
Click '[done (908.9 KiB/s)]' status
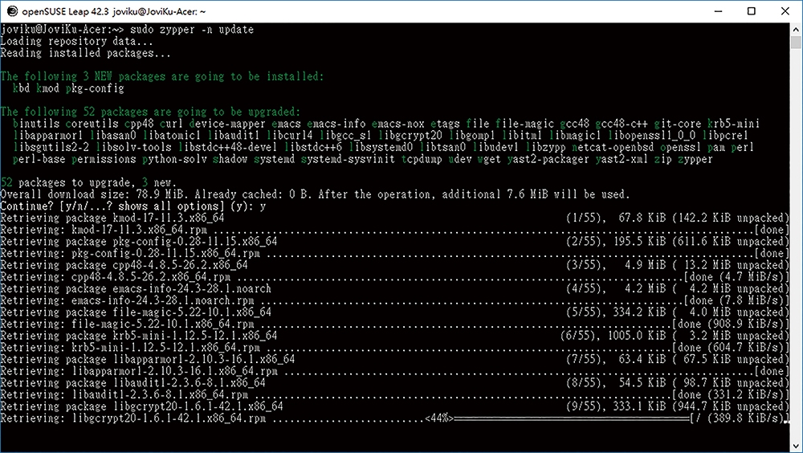tap(731, 324)
